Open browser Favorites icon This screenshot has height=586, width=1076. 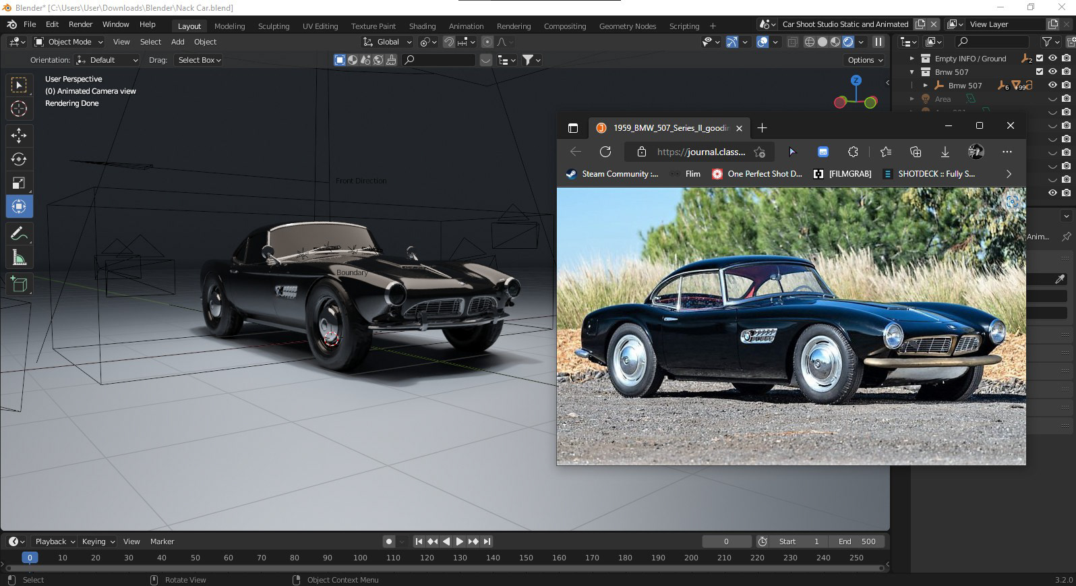(x=886, y=152)
